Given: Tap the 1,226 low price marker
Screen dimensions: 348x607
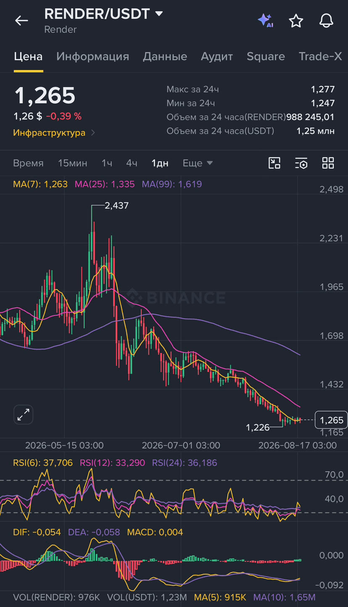Looking at the screenshot, I should point(258,428).
